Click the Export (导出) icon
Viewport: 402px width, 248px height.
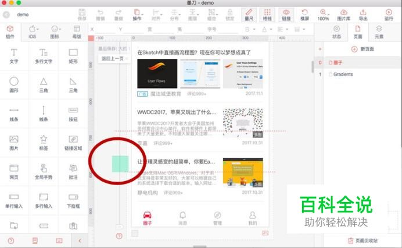(363, 15)
